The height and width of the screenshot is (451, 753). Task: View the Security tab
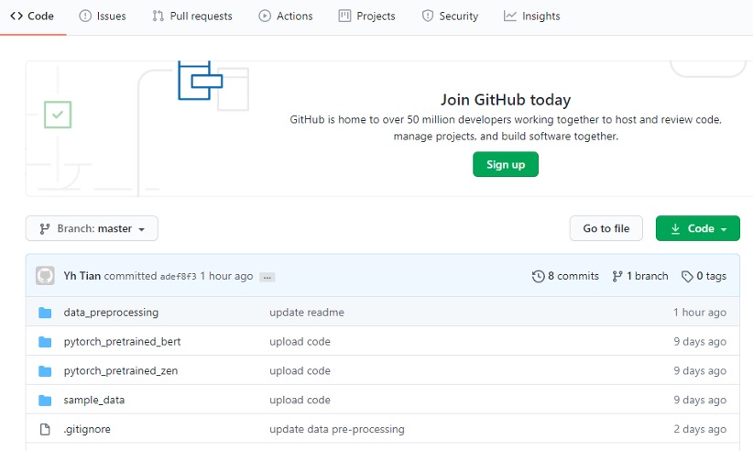point(450,16)
